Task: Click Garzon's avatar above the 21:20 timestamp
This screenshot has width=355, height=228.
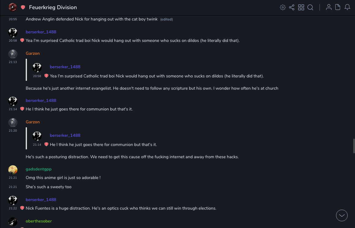Action: point(13,123)
